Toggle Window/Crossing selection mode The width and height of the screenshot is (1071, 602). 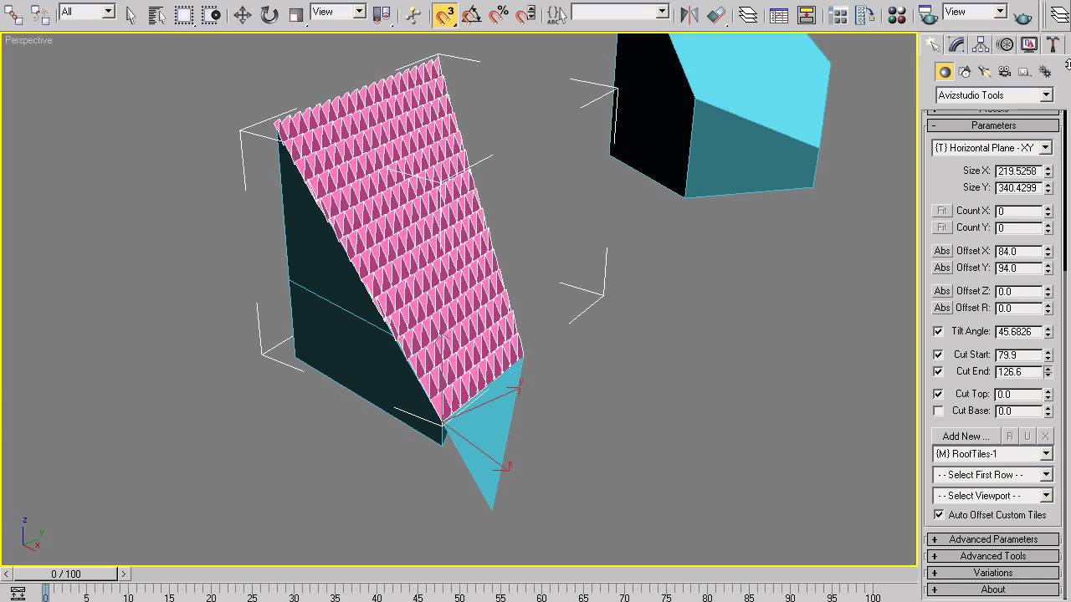[211, 14]
